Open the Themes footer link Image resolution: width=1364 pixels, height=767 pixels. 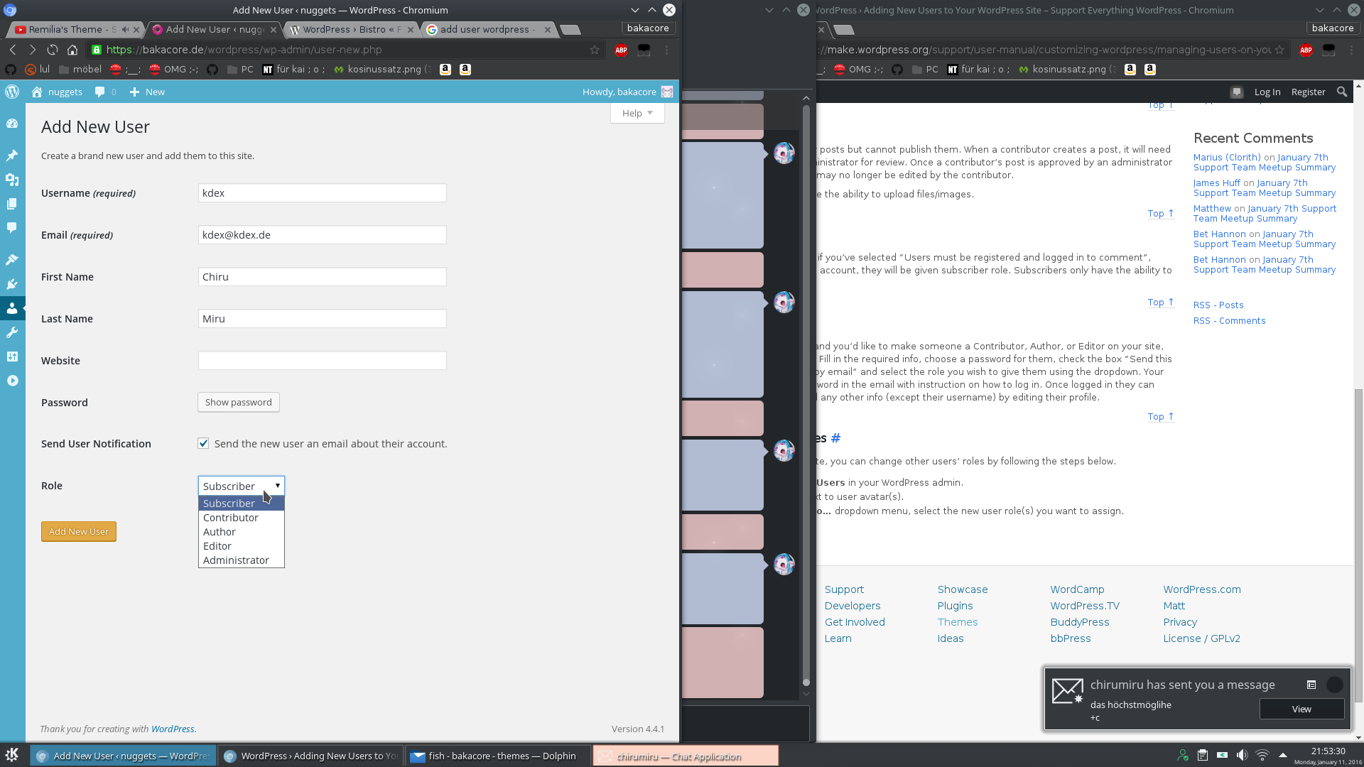tap(958, 622)
